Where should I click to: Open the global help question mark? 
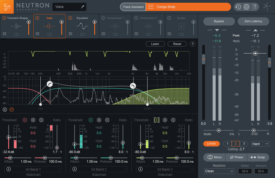(255, 7)
